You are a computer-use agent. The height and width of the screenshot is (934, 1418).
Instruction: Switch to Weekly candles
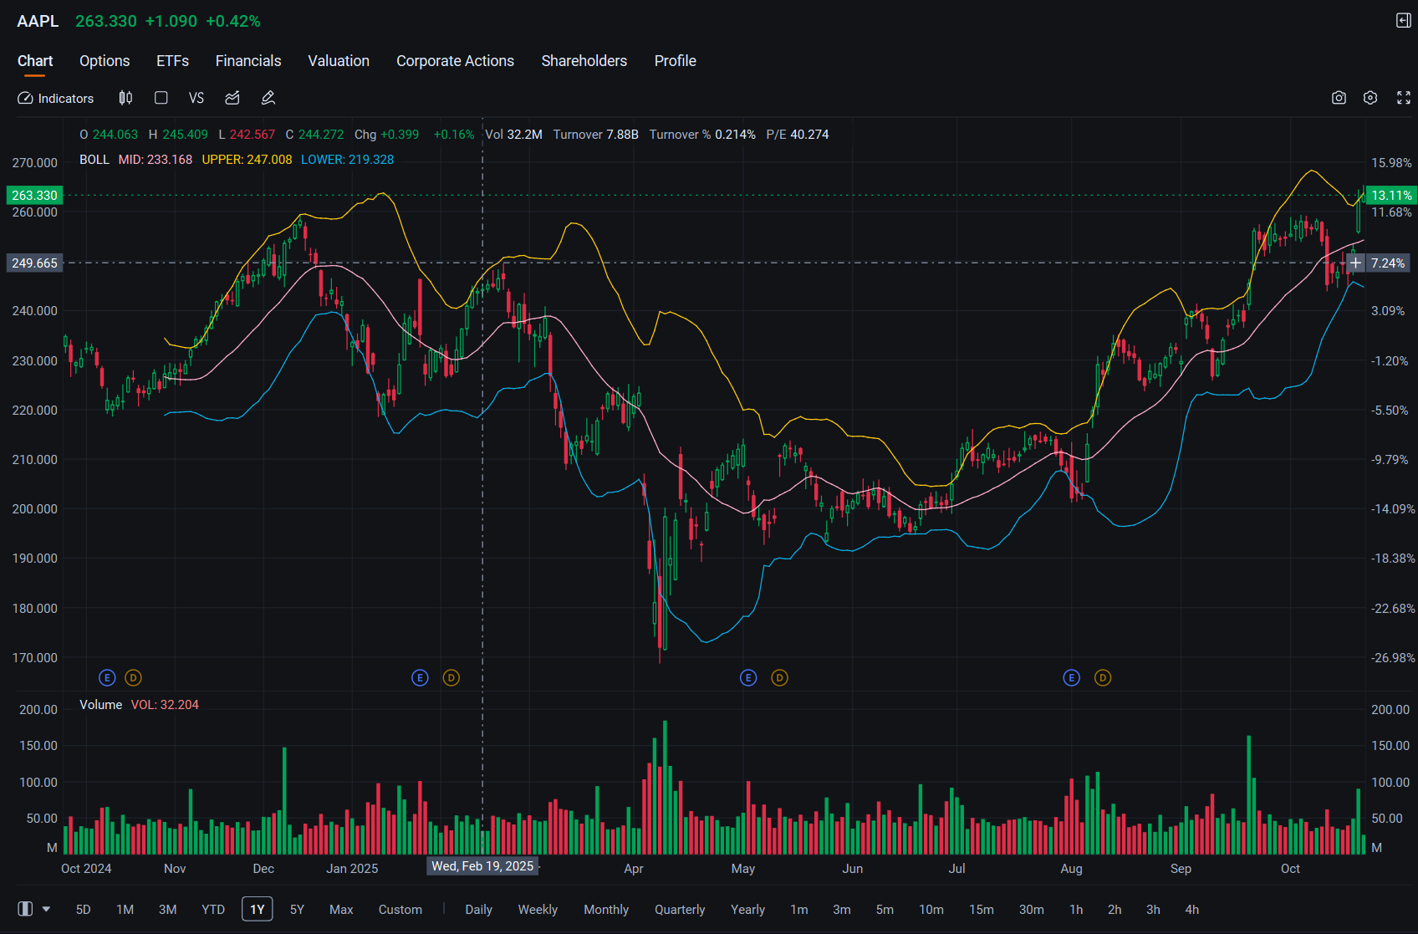538,910
